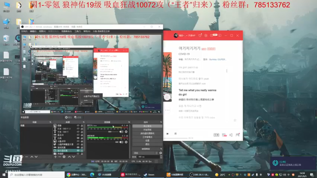317x178 pixels.
Task: Click the 工作室模式 button
Action: pos(147,137)
